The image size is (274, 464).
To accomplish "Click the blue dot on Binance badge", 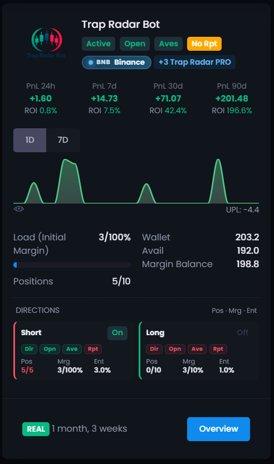I will tap(91, 62).
